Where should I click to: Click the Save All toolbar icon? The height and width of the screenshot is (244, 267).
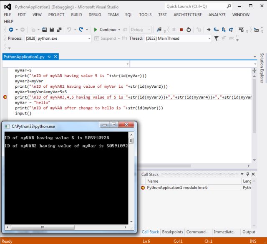[x=58, y=30]
